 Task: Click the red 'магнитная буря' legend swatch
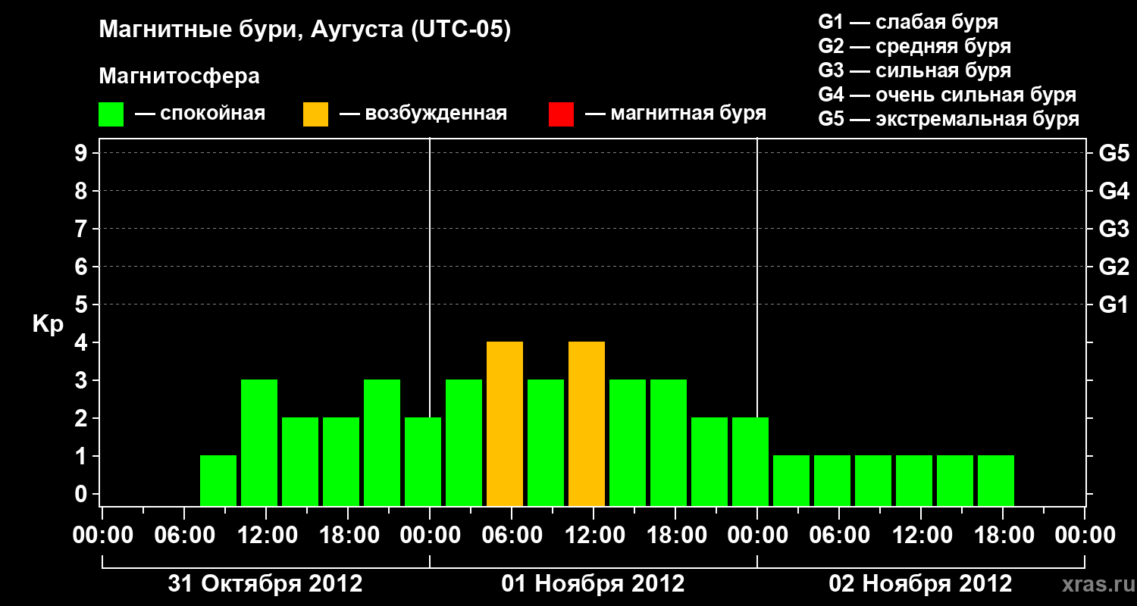(x=561, y=114)
